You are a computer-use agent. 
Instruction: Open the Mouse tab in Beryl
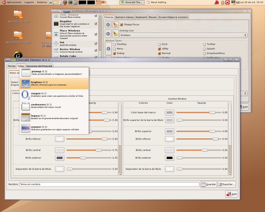coord(153,17)
